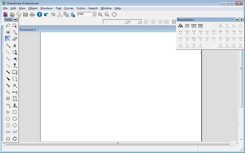This screenshot has width=245, height=153.
Task: Choose the A→A atom mapping tool
Action: click(x=15, y=92)
